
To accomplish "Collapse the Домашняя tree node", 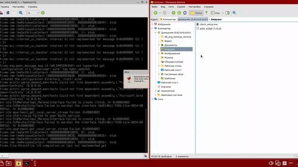I will coord(156,32).
